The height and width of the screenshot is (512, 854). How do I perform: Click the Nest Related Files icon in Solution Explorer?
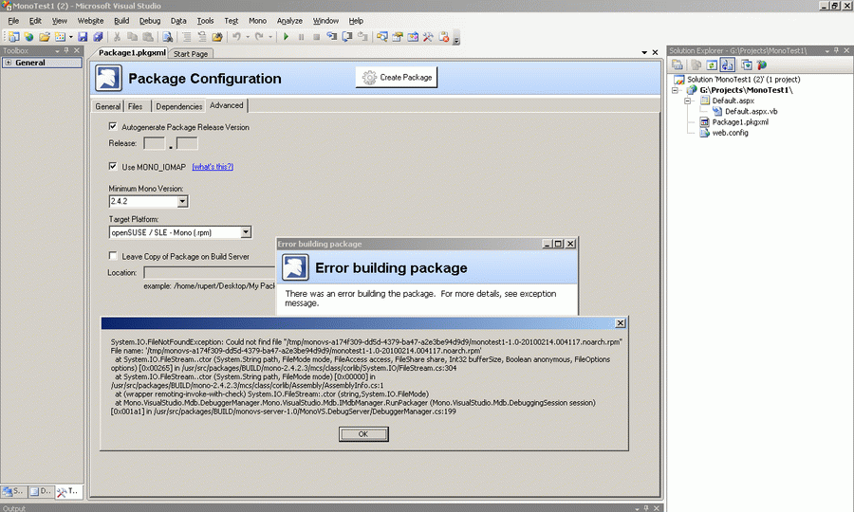pyautogui.click(x=727, y=64)
